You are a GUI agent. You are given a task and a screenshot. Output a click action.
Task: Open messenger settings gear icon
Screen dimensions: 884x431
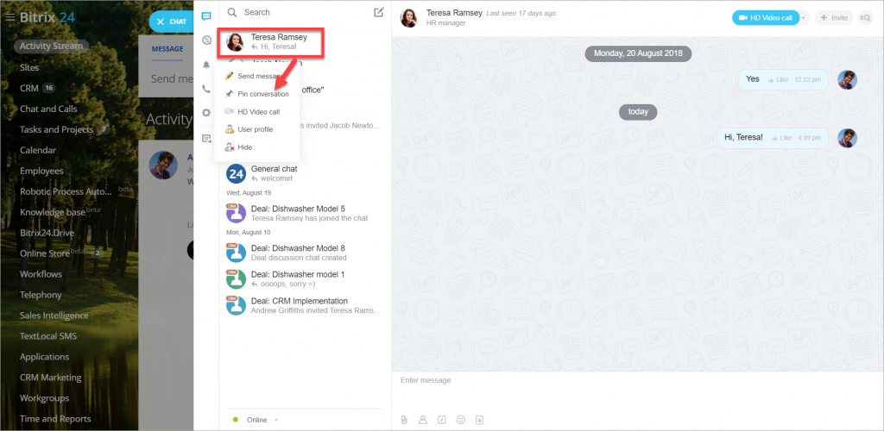[206, 113]
